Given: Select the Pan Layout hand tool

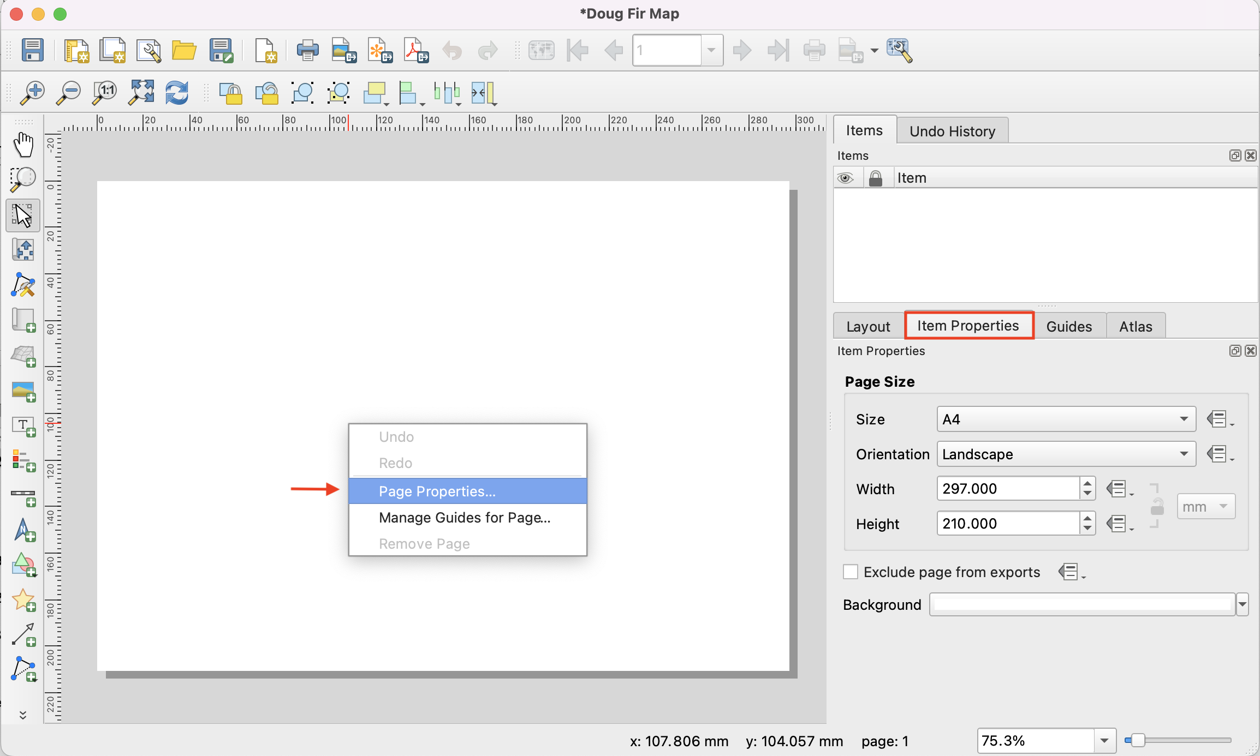Looking at the screenshot, I should point(23,145).
